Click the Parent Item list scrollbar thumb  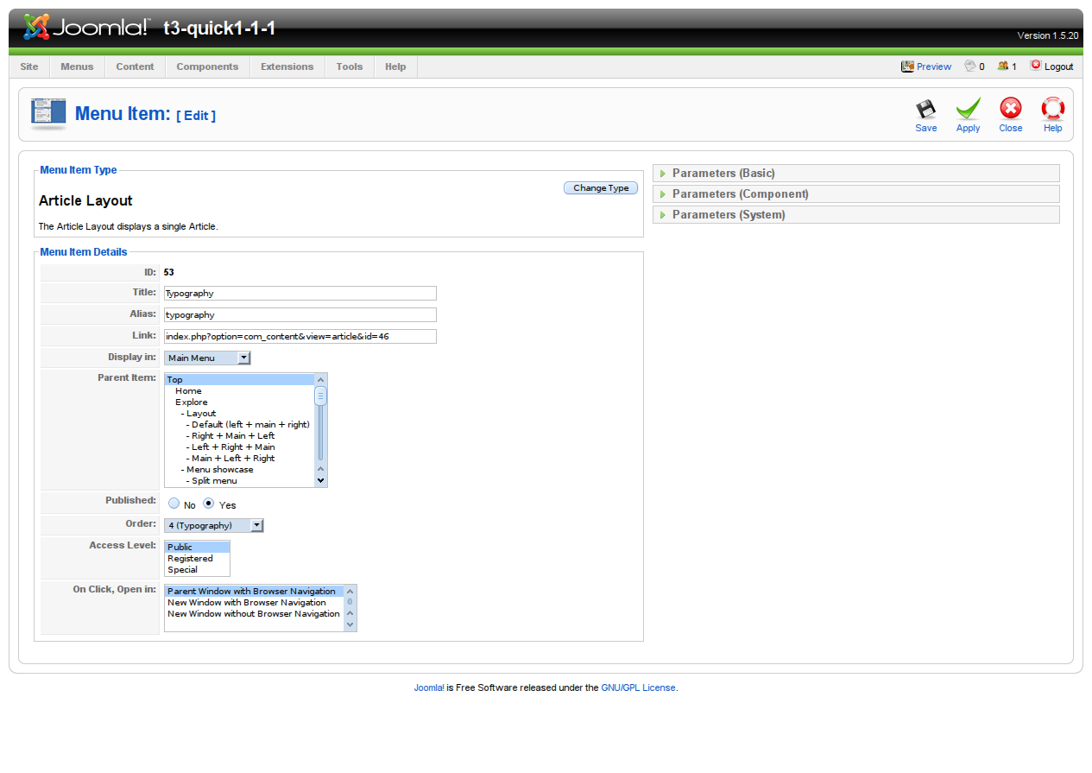tap(320, 396)
